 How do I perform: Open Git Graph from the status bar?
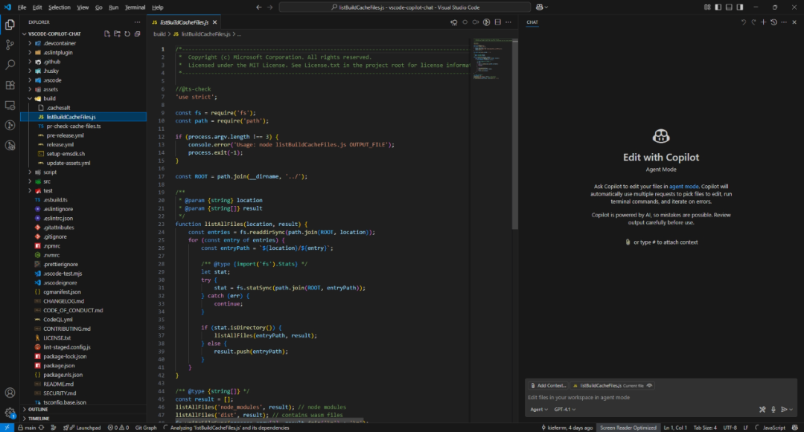(146, 428)
